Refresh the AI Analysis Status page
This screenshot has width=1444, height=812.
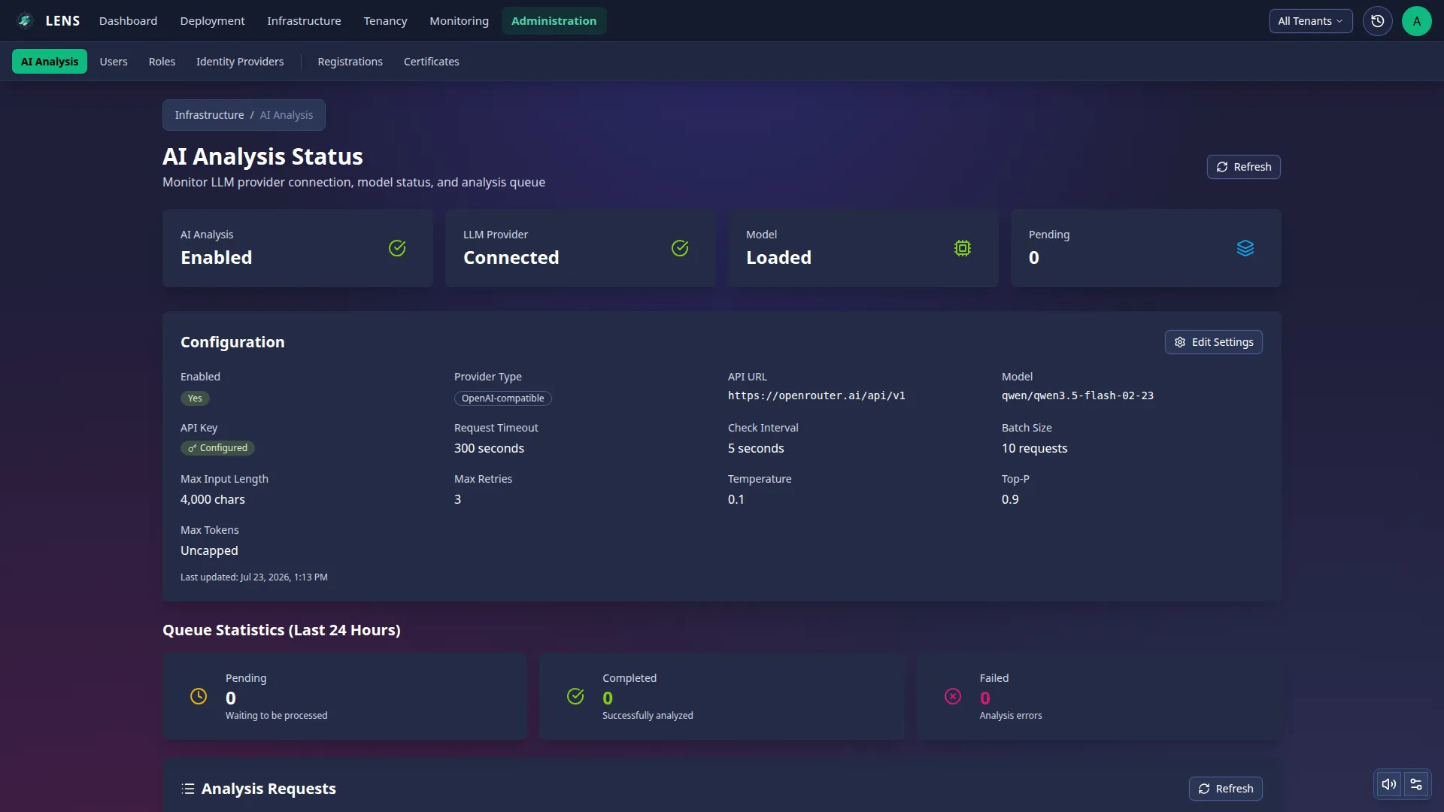point(1243,167)
